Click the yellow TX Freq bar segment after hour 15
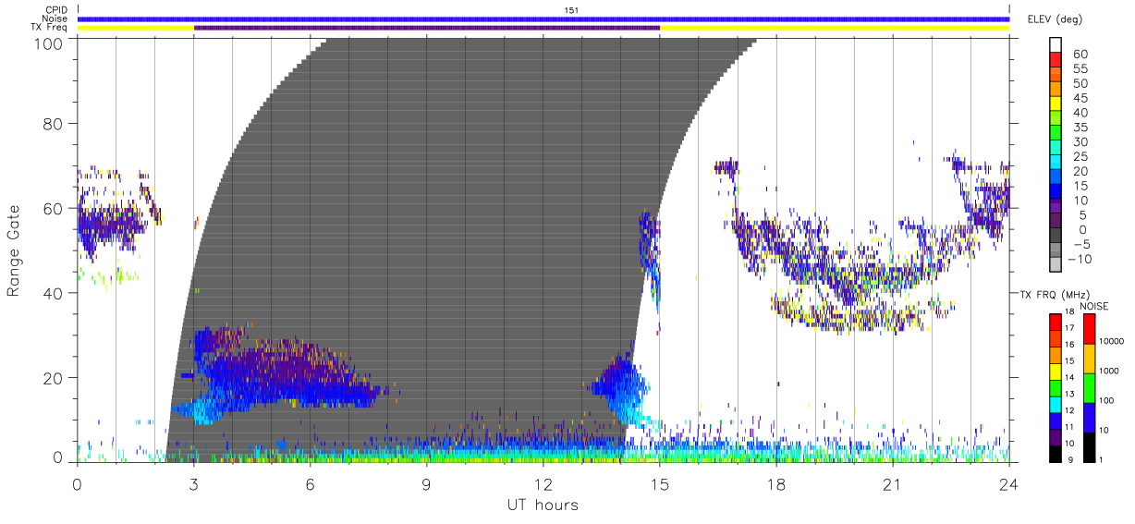The image size is (1135, 524). click(835, 28)
